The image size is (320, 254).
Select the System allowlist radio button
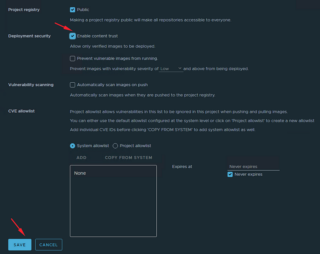click(x=72, y=146)
